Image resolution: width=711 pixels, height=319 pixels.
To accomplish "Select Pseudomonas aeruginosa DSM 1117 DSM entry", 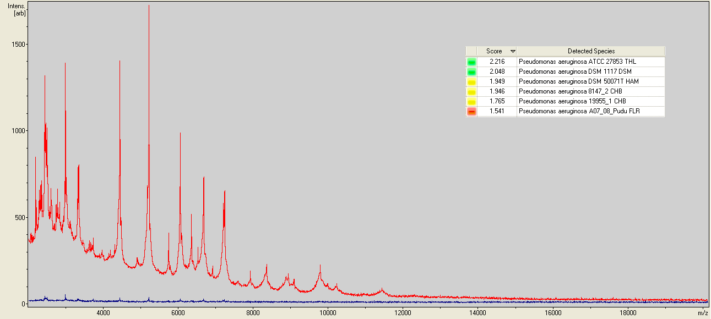I will click(575, 72).
